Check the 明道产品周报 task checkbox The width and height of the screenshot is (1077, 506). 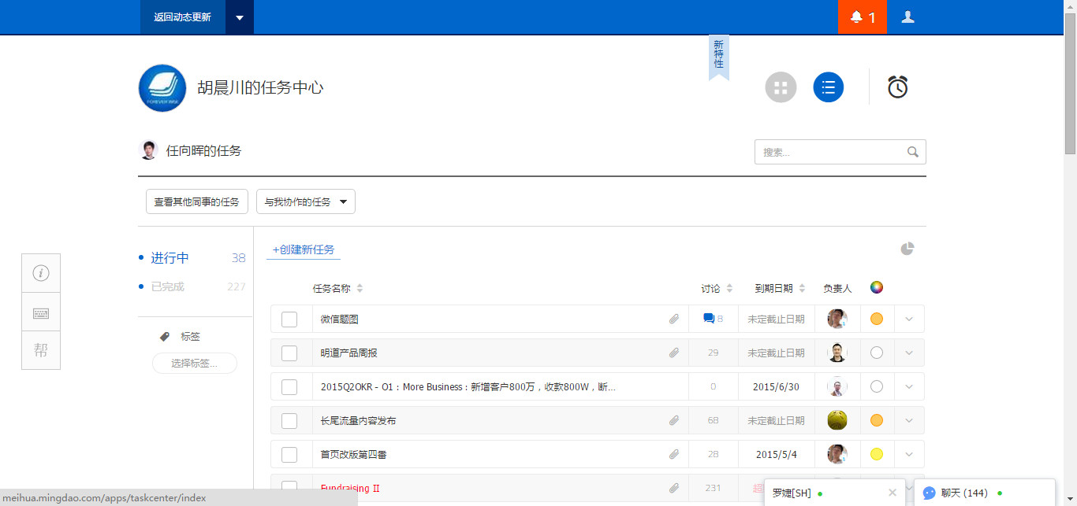pos(289,353)
